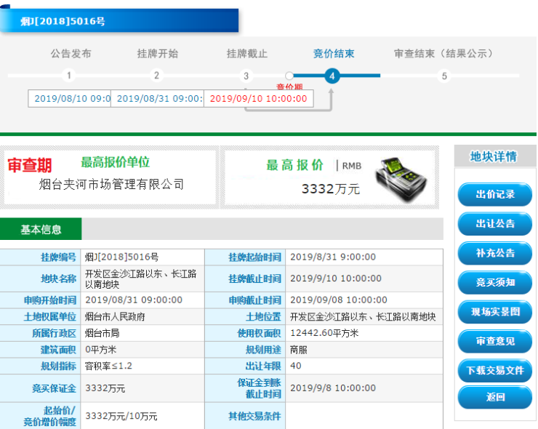This screenshot has height=429, width=538.
Task: Open 出价记录 bid records
Action: tap(494, 194)
